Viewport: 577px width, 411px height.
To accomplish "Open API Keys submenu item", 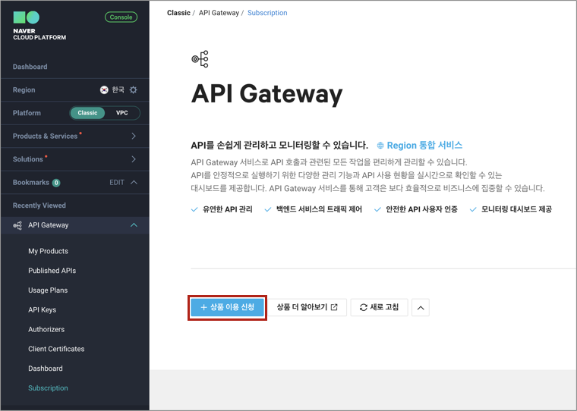I will tap(43, 309).
